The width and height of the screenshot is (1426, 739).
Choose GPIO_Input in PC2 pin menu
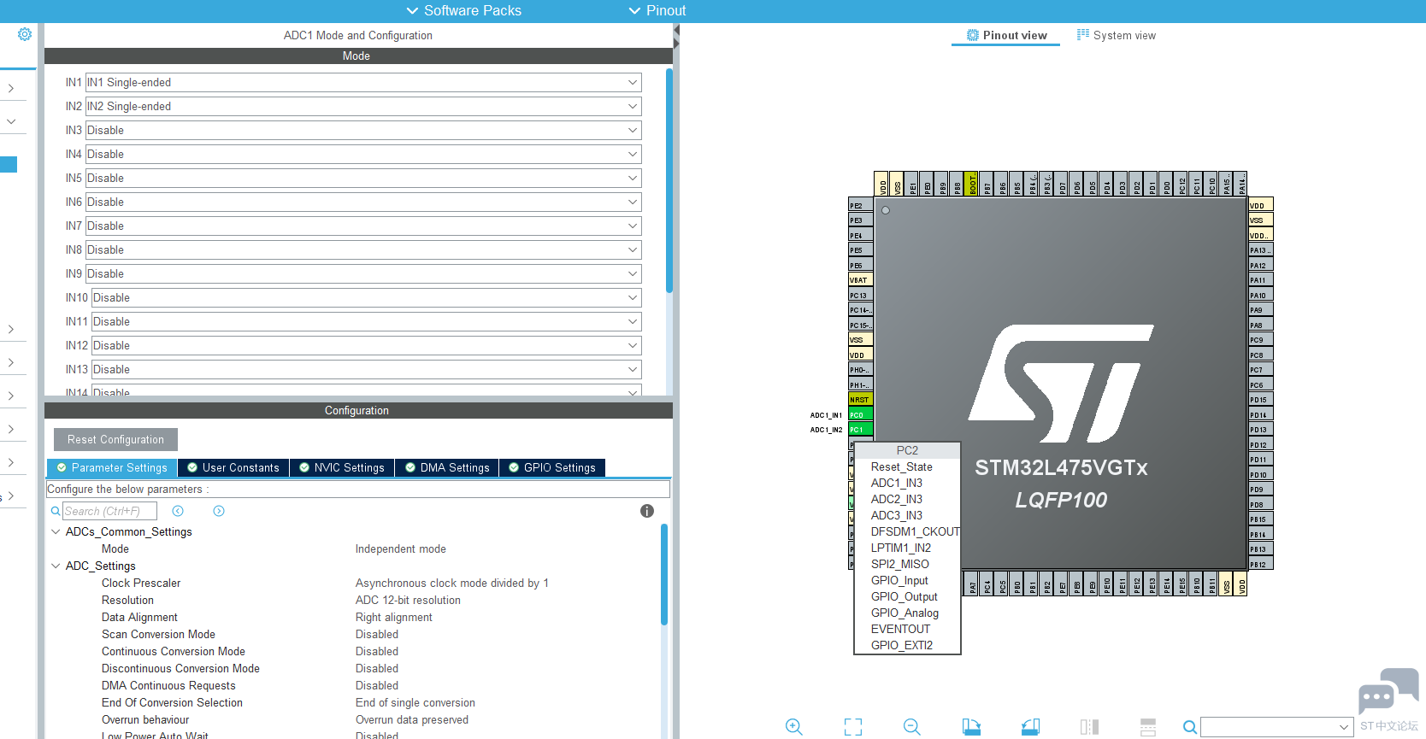(x=899, y=580)
